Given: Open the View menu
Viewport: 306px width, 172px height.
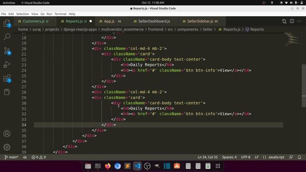Looking at the screenshot, I should 35,14.
